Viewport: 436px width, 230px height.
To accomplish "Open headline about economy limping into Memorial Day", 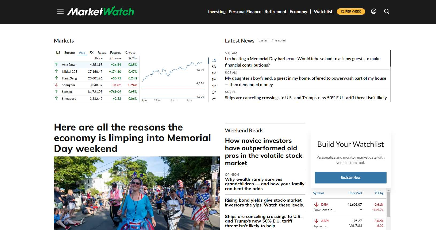I will (132, 138).
